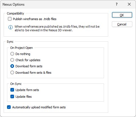
Task: Close the Nexus Options dialog
Action: point(129,4)
